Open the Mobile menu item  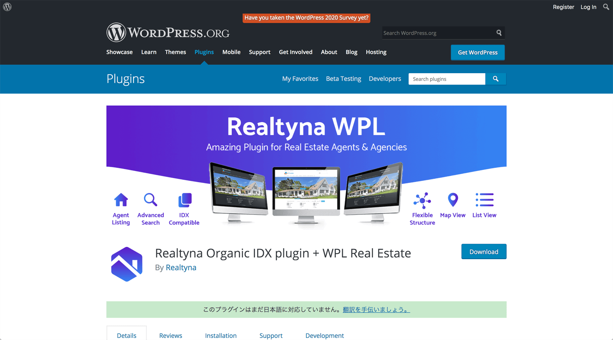click(231, 52)
